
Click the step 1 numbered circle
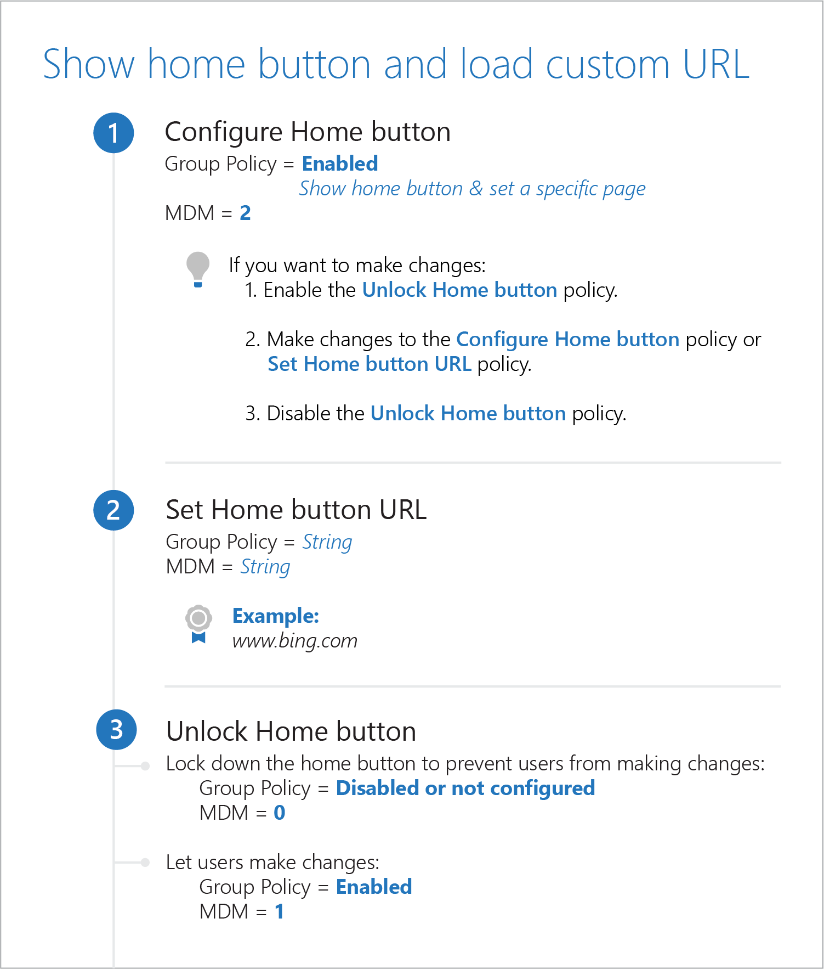113,133
